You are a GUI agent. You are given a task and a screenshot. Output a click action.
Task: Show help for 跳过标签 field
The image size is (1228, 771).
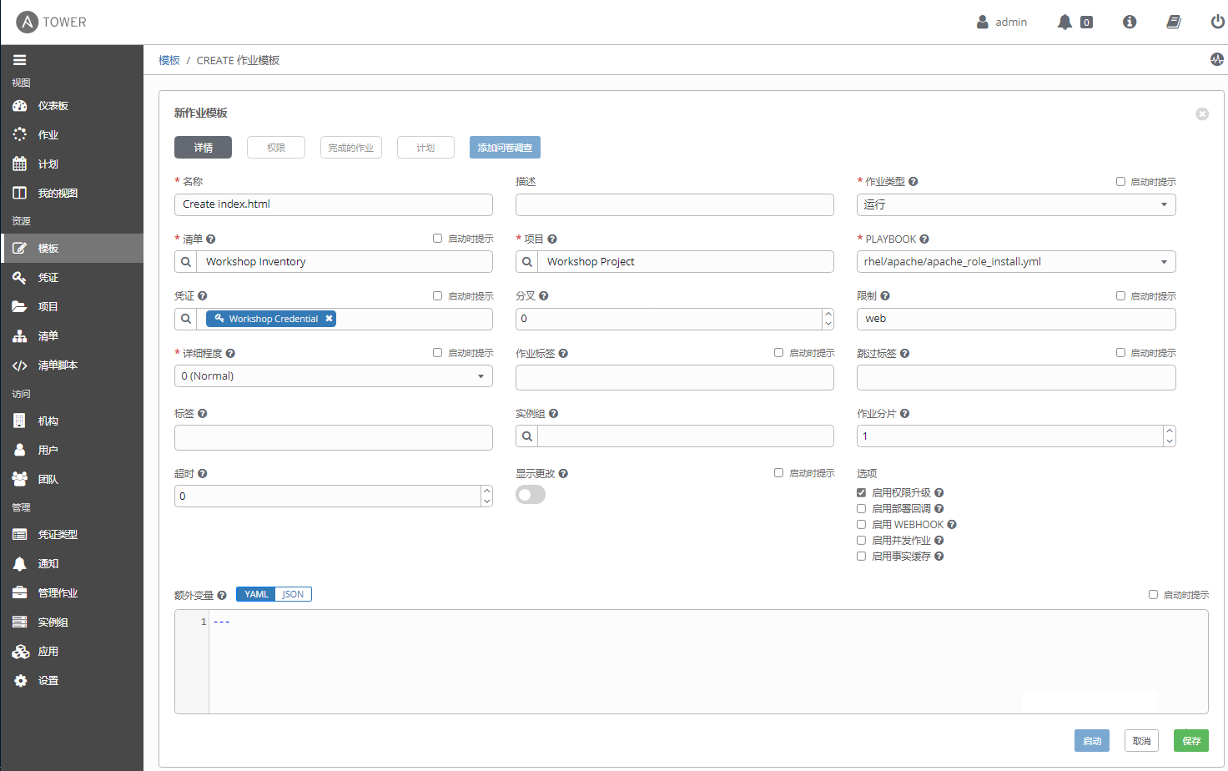(x=905, y=353)
